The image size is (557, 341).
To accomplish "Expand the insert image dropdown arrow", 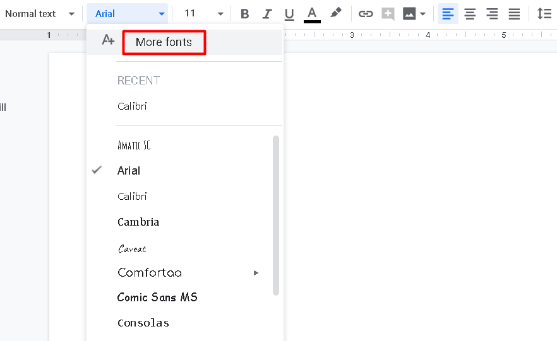I will [x=422, y=14].
